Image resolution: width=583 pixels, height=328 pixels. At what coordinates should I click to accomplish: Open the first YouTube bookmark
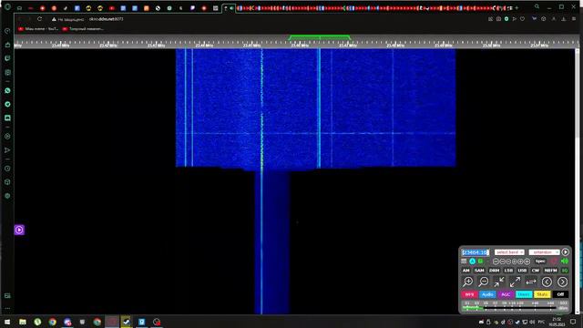pyautogui.click(x=38, y=28)
